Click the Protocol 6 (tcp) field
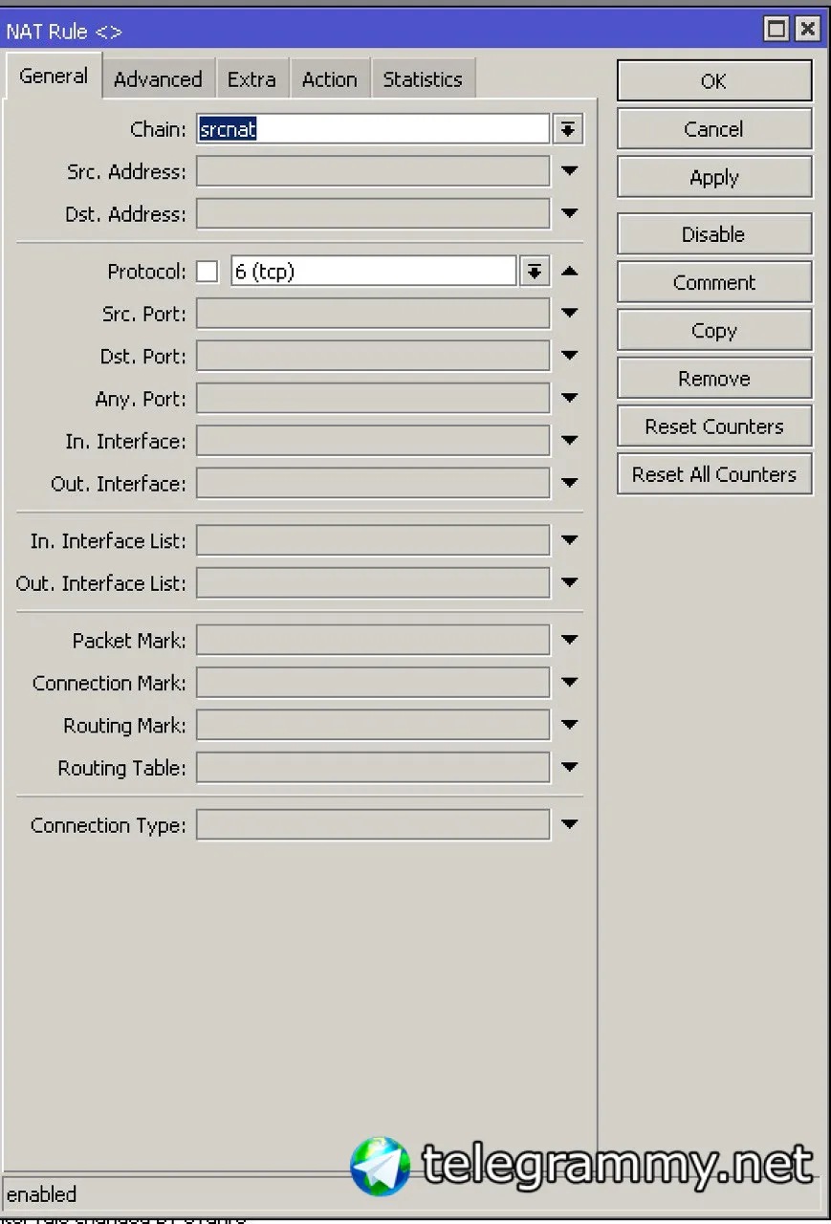The height and width of the screenshot is (1224, 831). (x=374, y=272)
